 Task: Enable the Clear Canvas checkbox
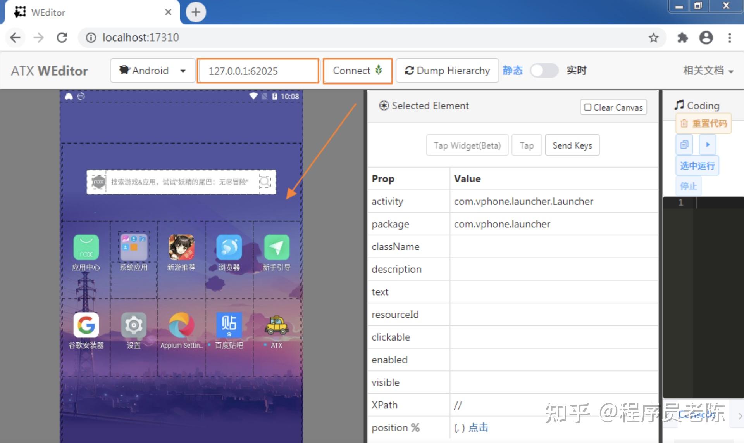coord(587,107)
